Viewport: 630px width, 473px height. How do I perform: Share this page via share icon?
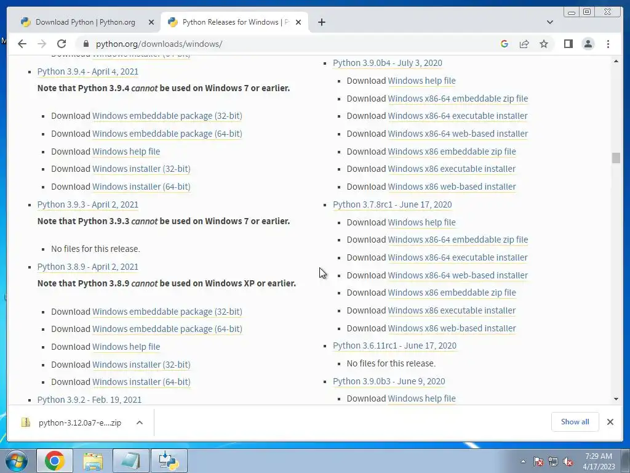(x=524, y=44)
